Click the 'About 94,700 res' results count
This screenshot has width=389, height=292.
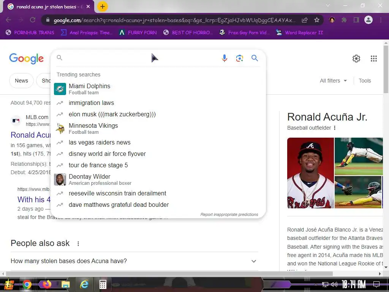30,103
